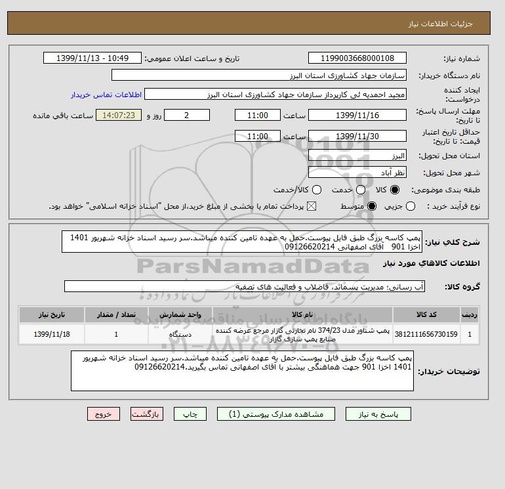Click the اطلاعات کالاهای مورد نیاز heading

(x=432, y=263)
